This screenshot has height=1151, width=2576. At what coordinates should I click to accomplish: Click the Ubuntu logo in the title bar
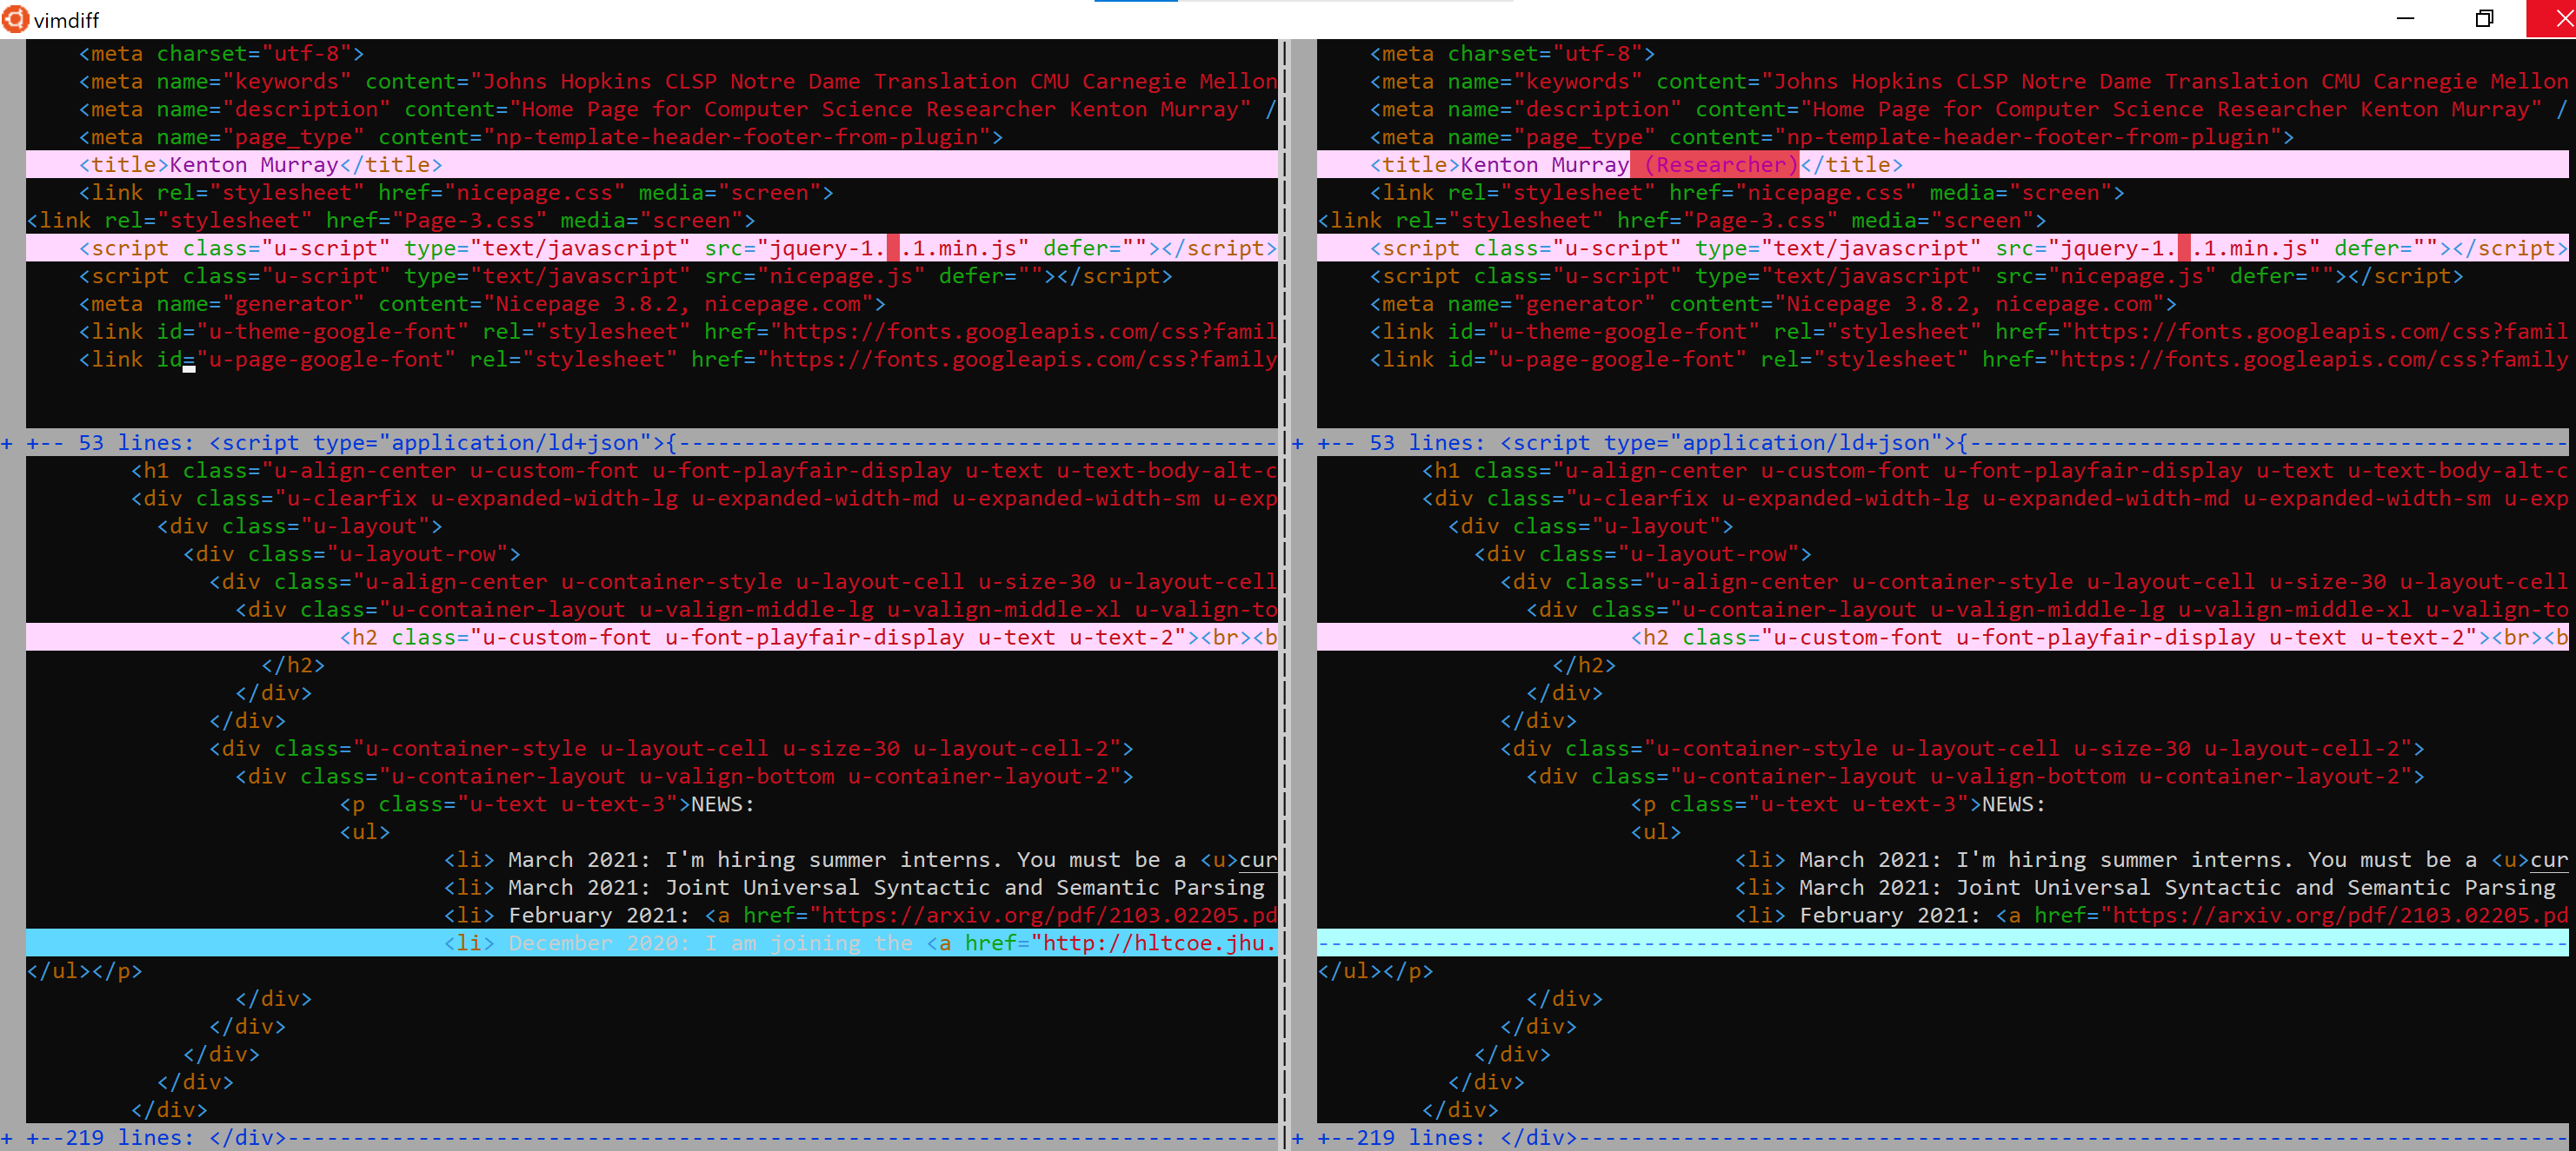[x=15, y=19]
